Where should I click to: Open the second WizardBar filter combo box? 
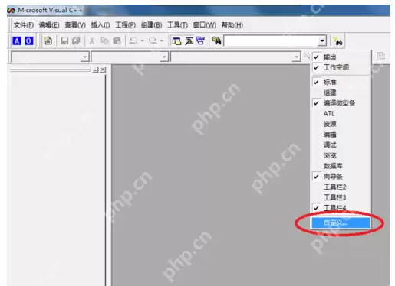130,57
